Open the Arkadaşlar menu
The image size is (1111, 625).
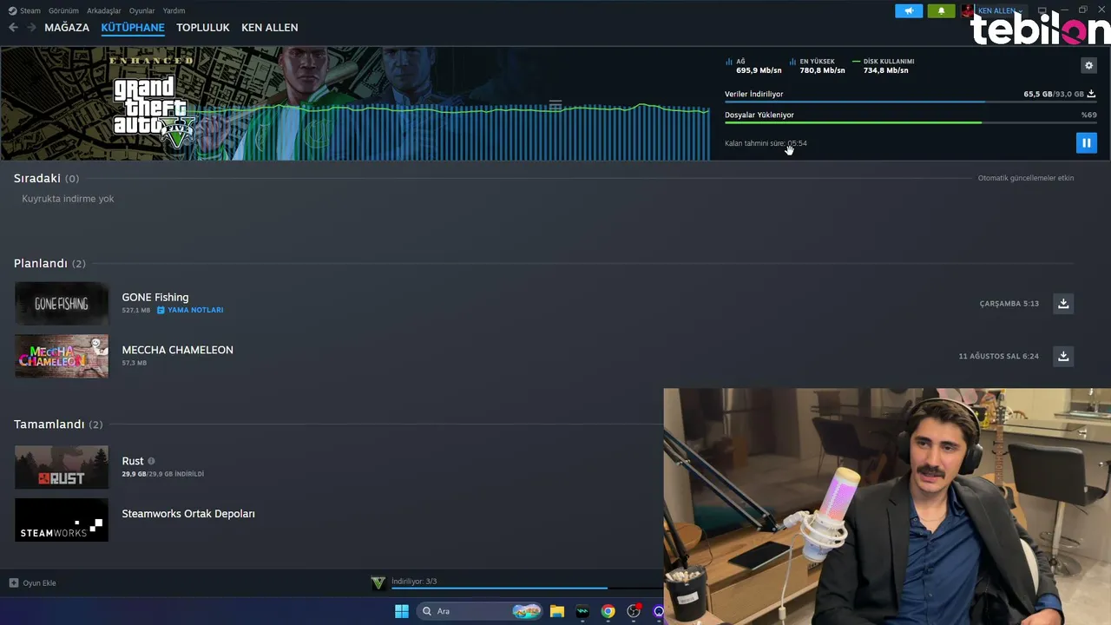[x=104, y=10]
